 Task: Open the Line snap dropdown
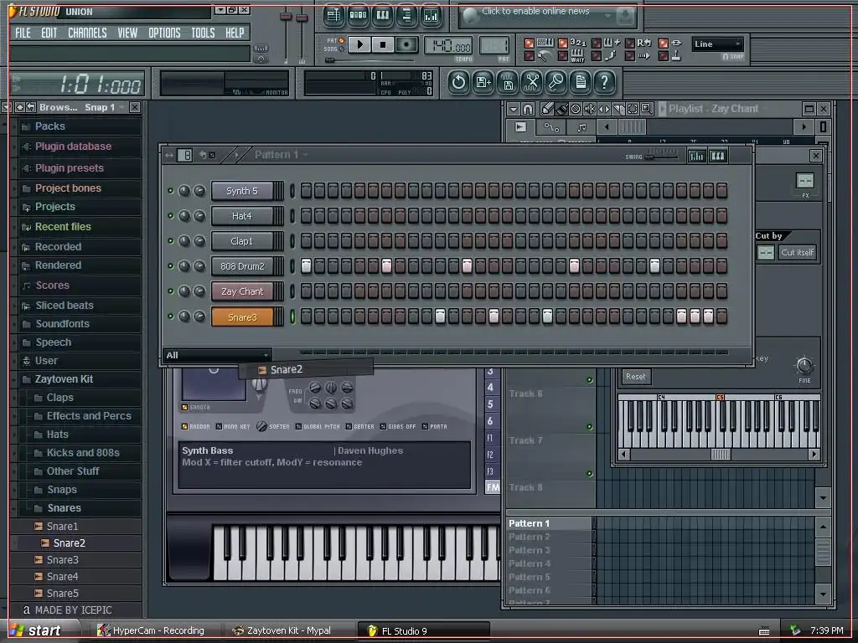pyautogui.click(x=717, y=44)
